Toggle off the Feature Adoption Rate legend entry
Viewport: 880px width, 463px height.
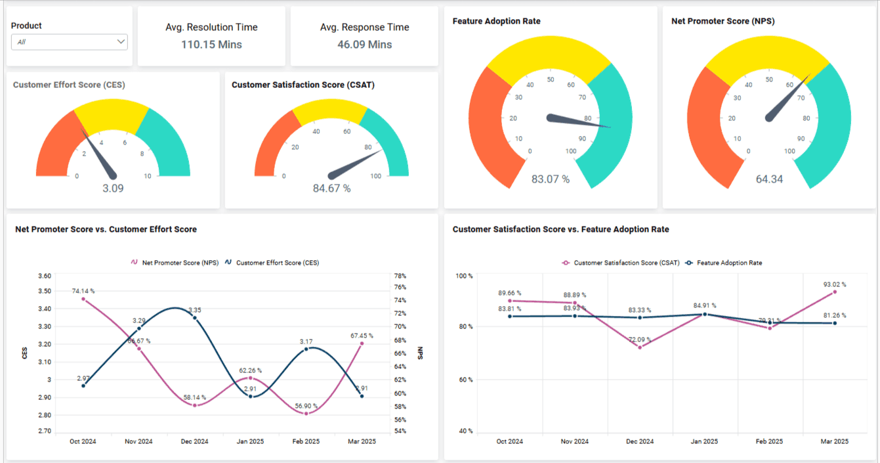pos(728,263)
